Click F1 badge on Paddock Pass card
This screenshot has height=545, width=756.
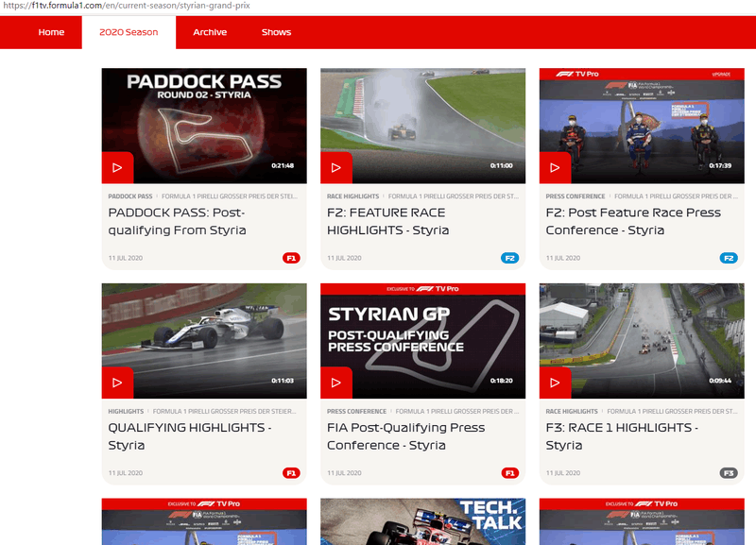pos(291,258)
